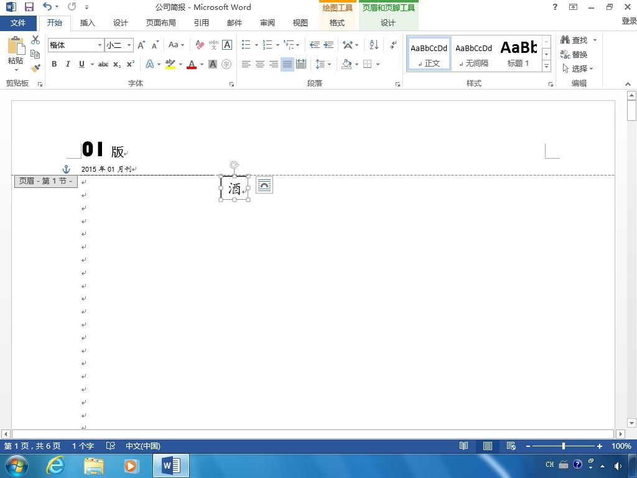The height and width of the screenshot is (478, 637).
Task: Switch to the 页面布局 tab
Action: pyautogui.click(x=161, y=23)
